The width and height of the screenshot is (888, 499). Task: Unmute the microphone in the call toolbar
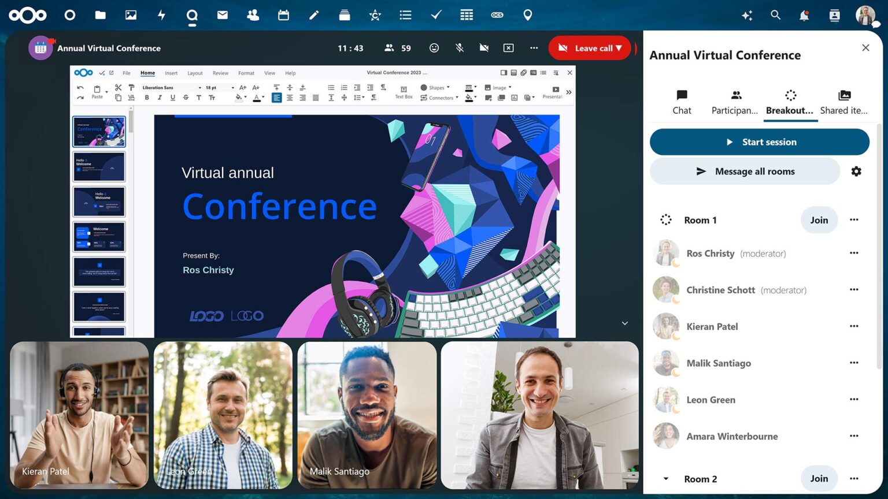pyautogui.click(x=459, y=48)
